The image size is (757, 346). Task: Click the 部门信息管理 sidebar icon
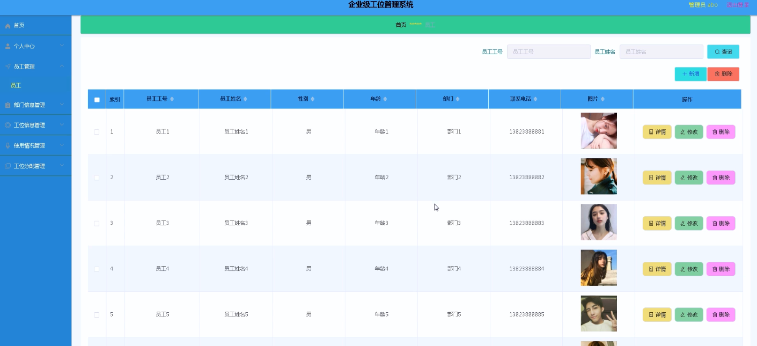click(x=7, y=105)
